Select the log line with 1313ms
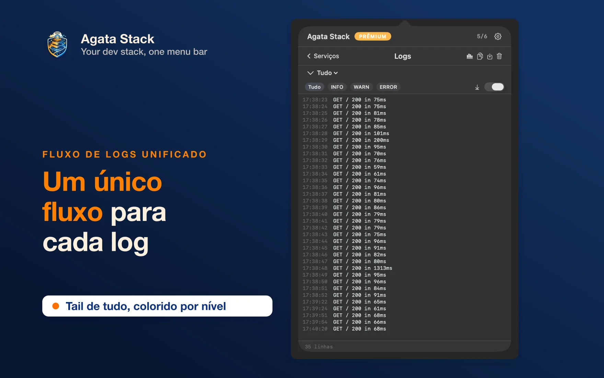The image size is (604, 378). (x=347, y=268)
